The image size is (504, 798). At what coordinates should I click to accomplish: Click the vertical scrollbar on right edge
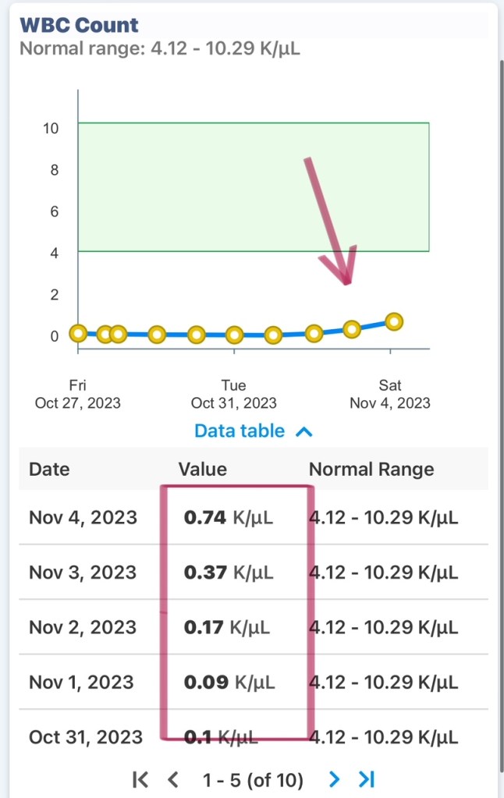500,234
